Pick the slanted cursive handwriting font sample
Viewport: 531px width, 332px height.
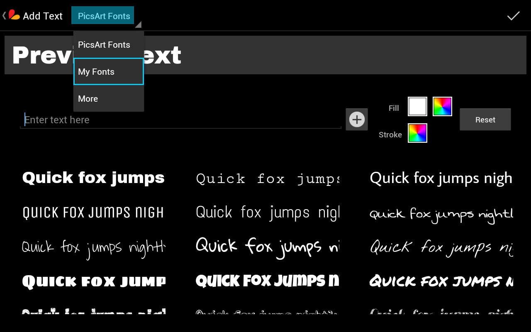(441, 248)
